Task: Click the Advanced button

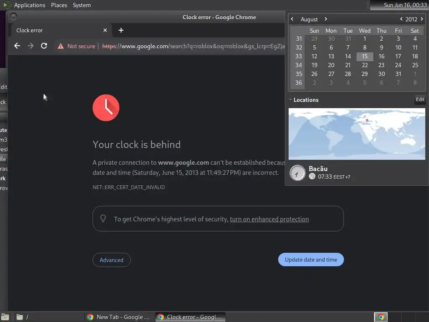Action: click(111, 260)
